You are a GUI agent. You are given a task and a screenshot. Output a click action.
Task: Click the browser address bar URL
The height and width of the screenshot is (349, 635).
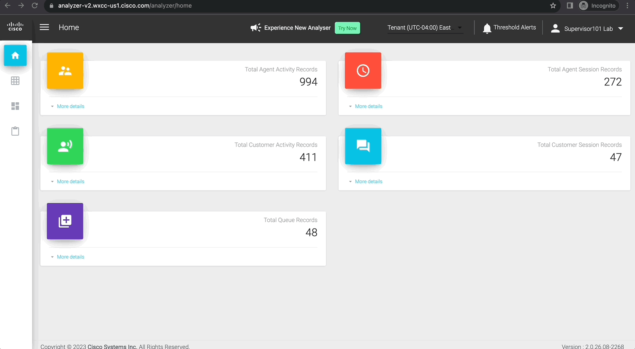point(125,5)
